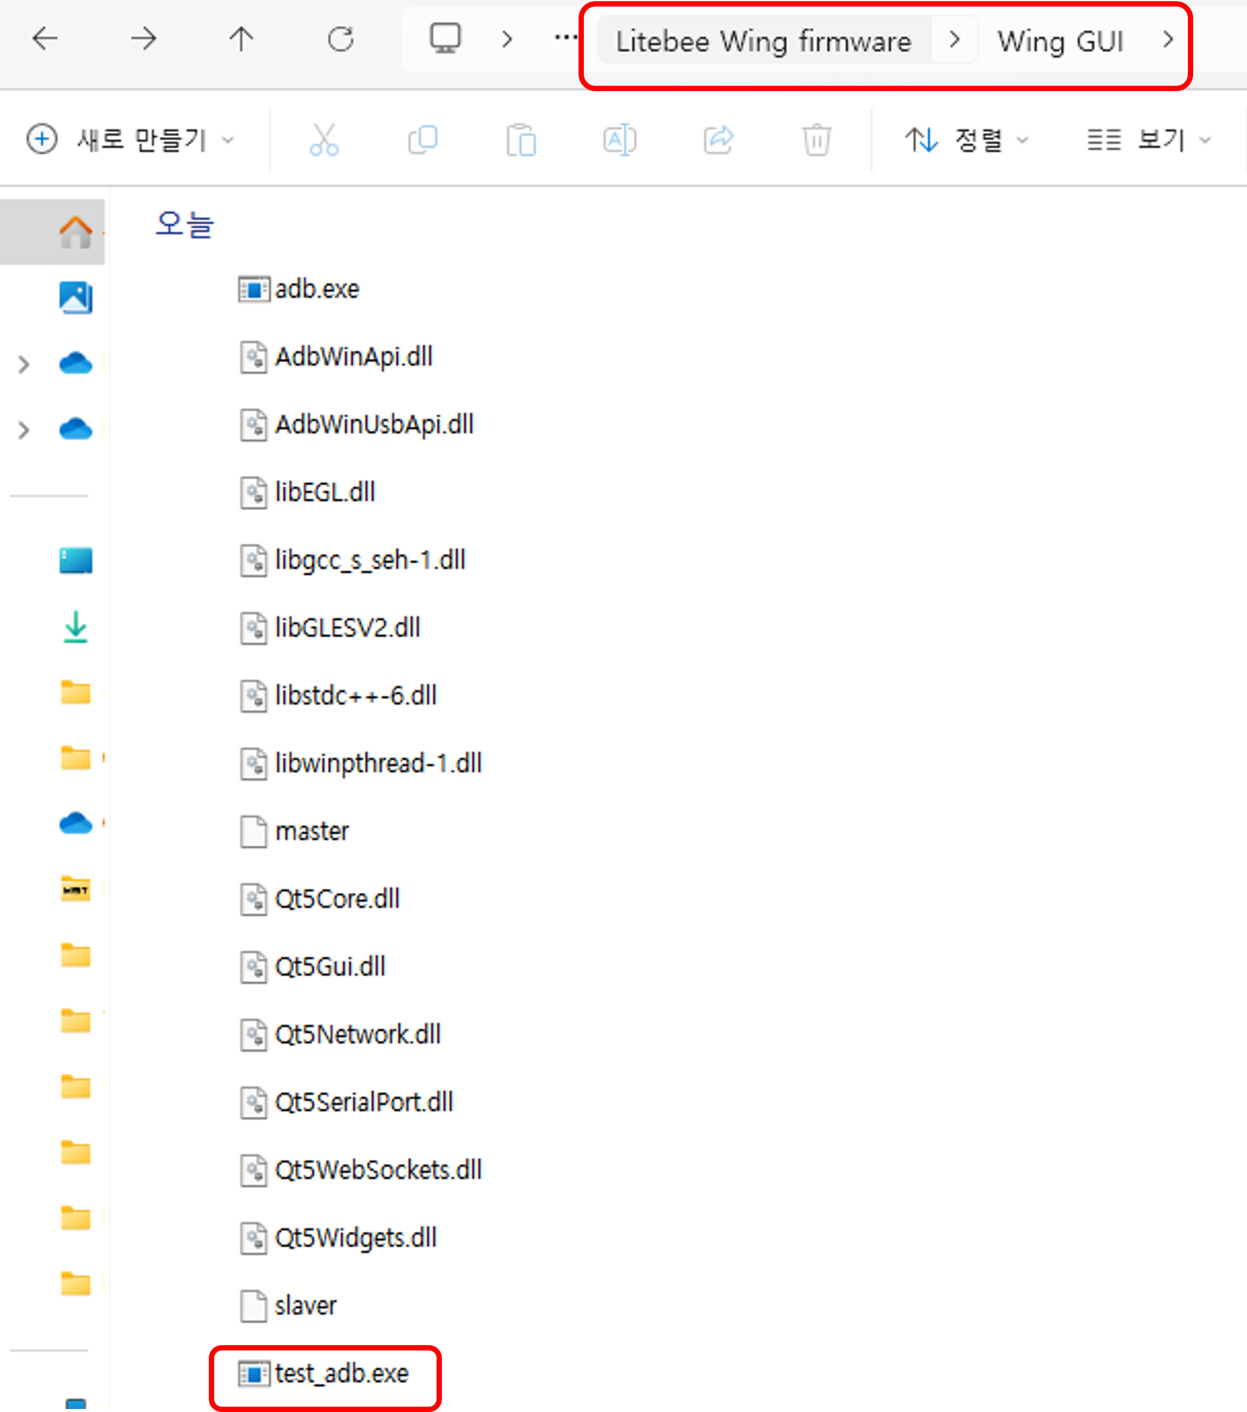Select the Qt5SerialPort.dll file
This screenshot has width=1247, height=1412.
click(364, 1102)
